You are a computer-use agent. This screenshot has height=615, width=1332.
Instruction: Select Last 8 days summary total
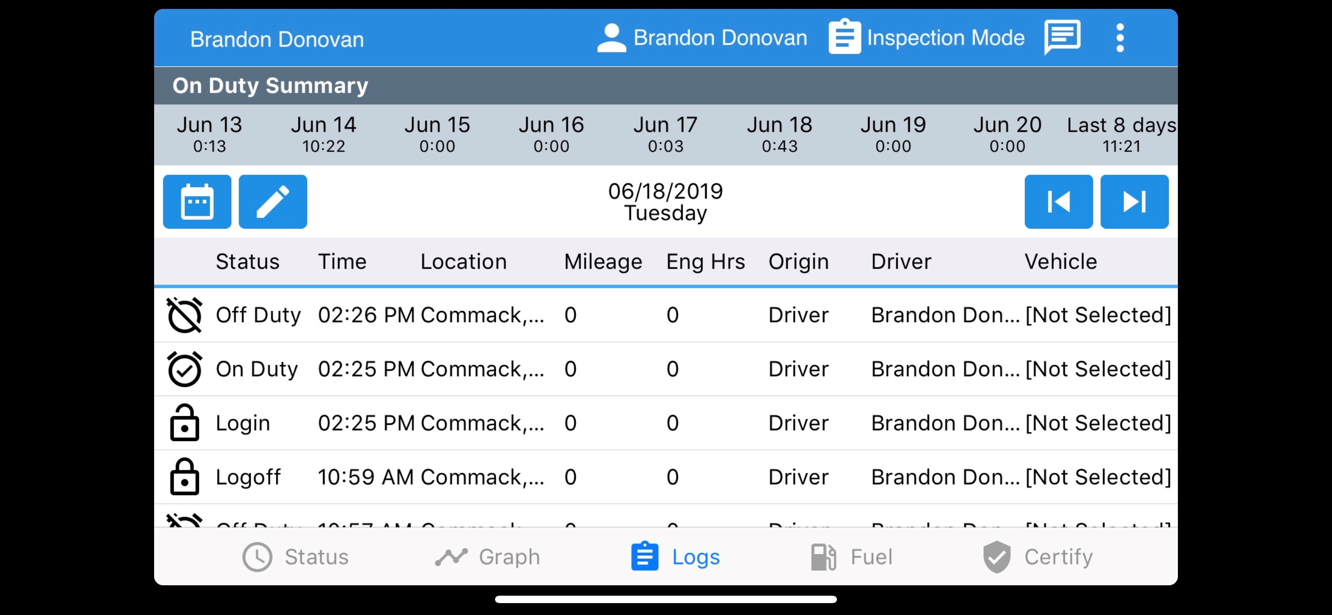(1121, 134)
